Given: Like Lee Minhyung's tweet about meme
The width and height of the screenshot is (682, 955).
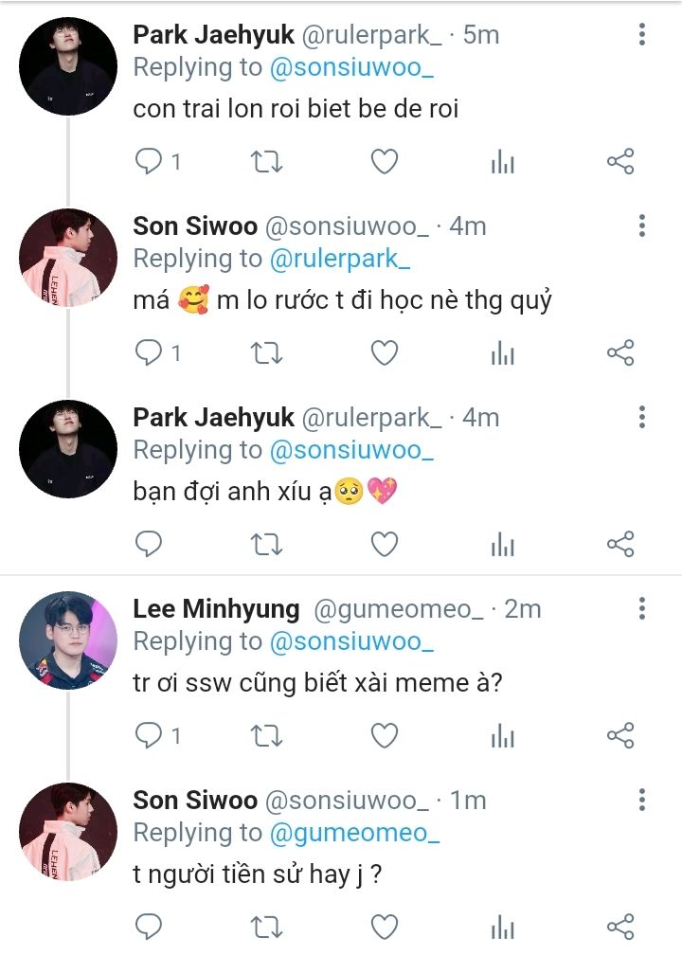Looking at the screenshot, I should [x=384, y=735].
